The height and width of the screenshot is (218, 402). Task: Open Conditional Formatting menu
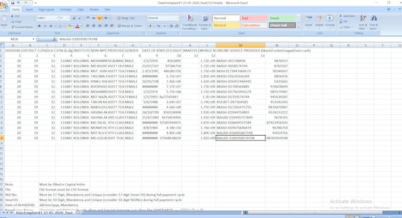click(x=190, y=22)
